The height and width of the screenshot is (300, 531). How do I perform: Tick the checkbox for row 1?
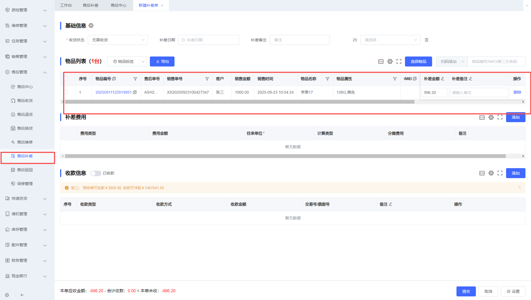[66, 92]
